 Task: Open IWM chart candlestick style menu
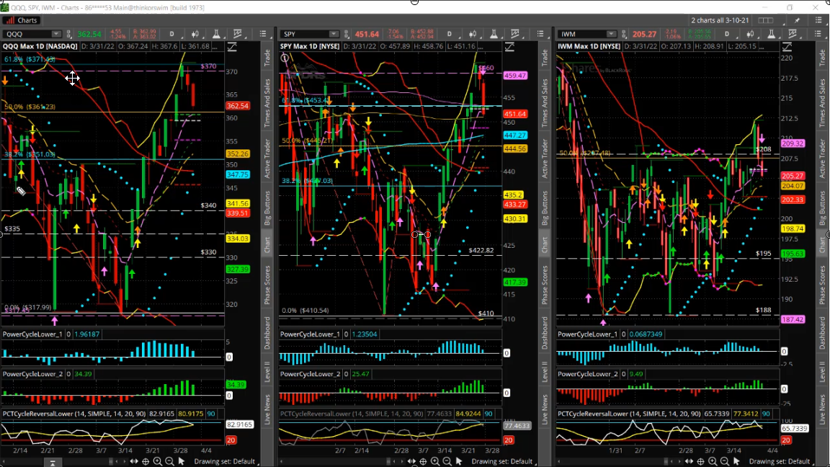pos(750,34)
